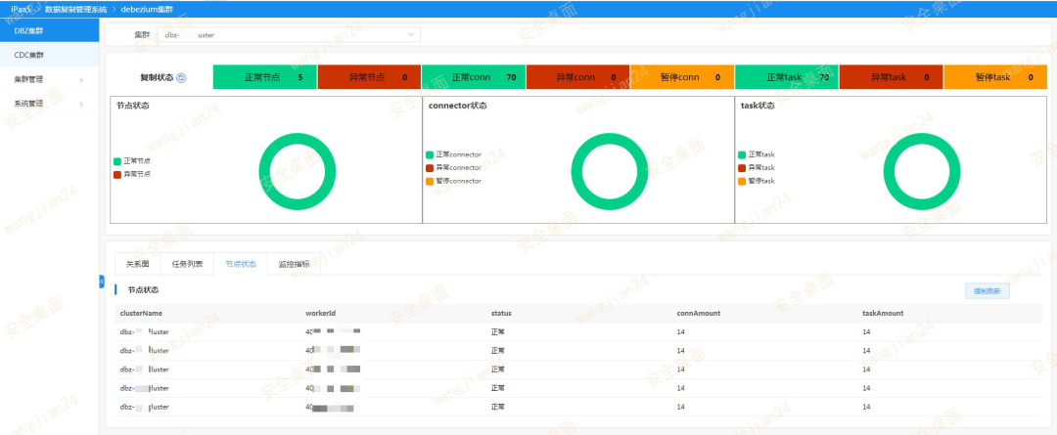The height and width of the screenshot is (435, 1057).
Task: Click the green 正常task 70 status tile
Action: pos(787,77)
